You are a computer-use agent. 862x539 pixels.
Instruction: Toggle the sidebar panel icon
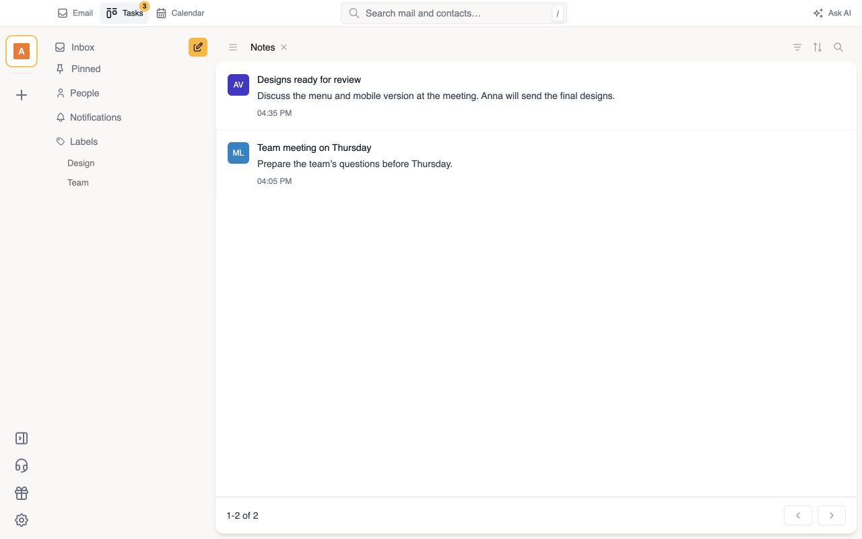click(22, 439)
